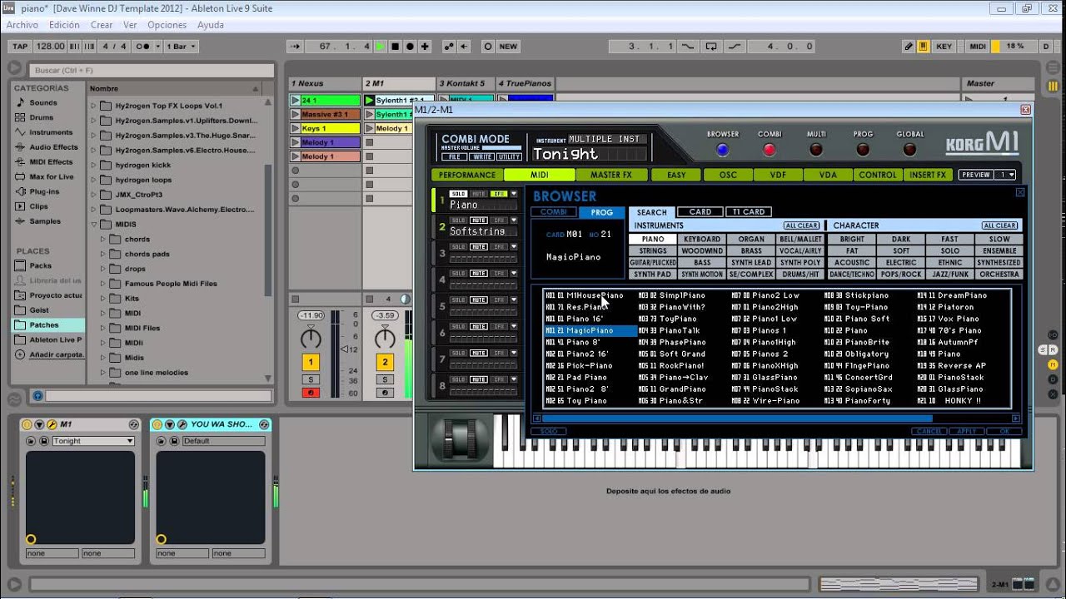Open the 1 Bar quantization dropdown

pyautogui.click(x=181, y=47)
